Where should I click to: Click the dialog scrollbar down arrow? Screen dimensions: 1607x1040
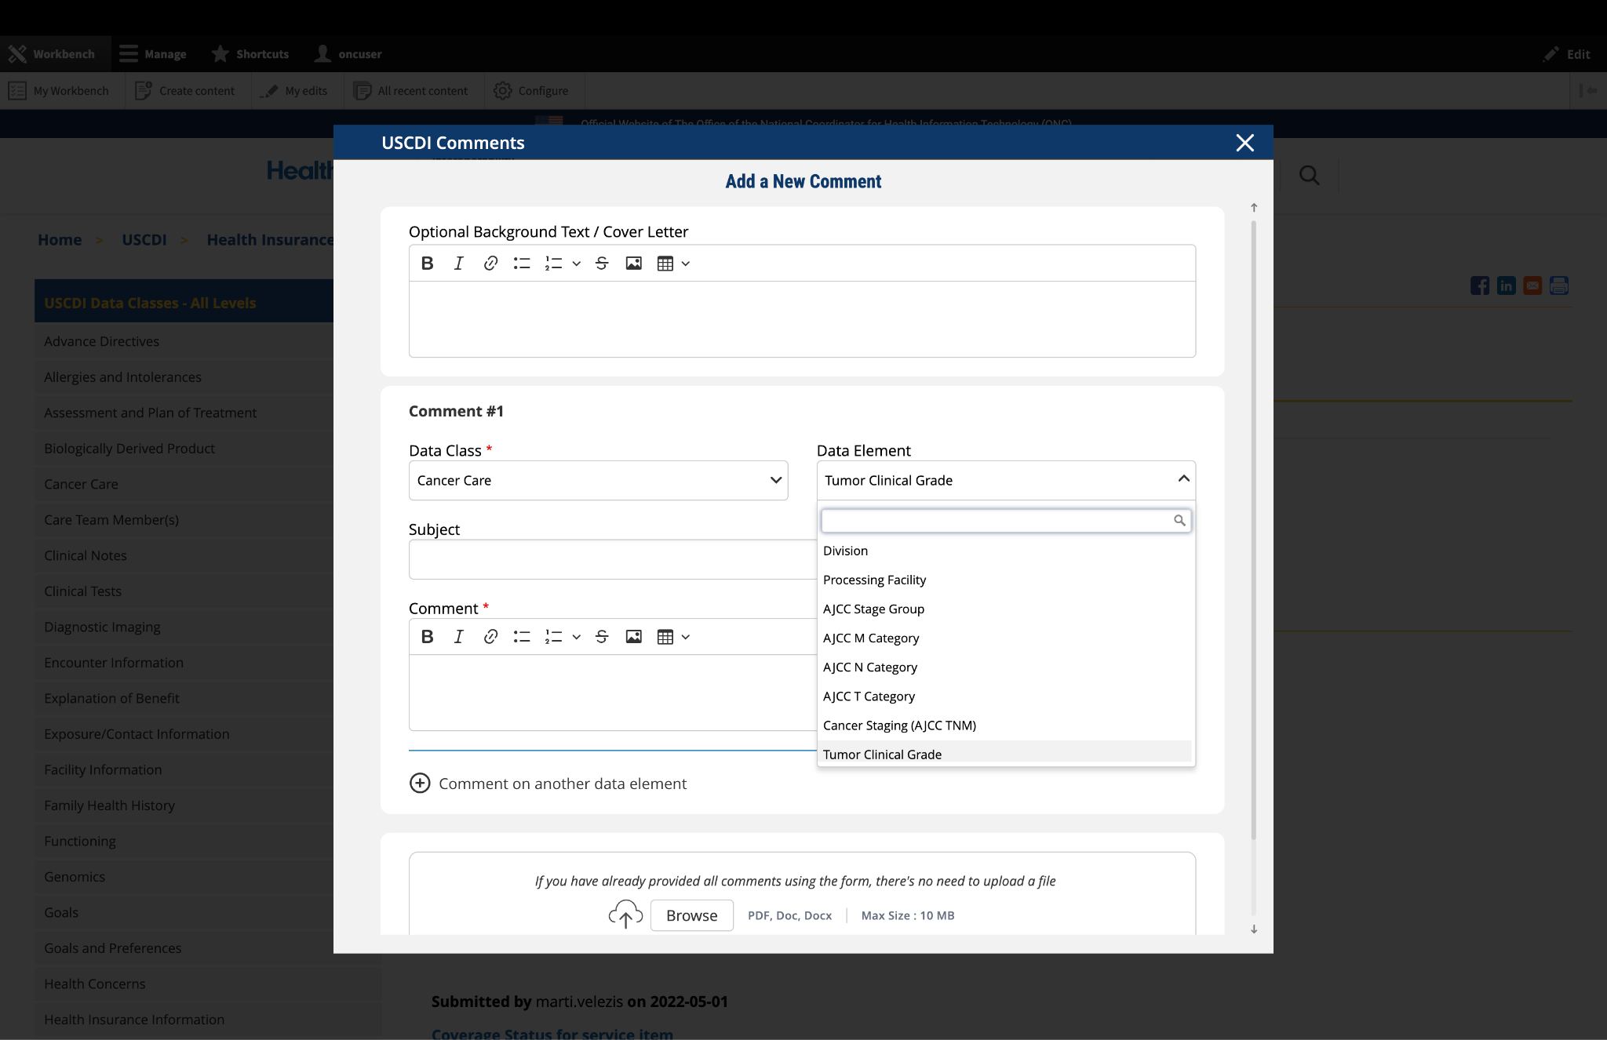(x=1254, y=929)
